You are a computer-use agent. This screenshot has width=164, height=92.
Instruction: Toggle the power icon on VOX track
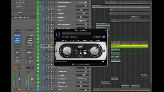pos(44,90)
